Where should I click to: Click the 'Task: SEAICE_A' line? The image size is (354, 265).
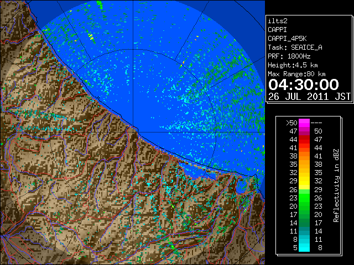tap(295, 47)
